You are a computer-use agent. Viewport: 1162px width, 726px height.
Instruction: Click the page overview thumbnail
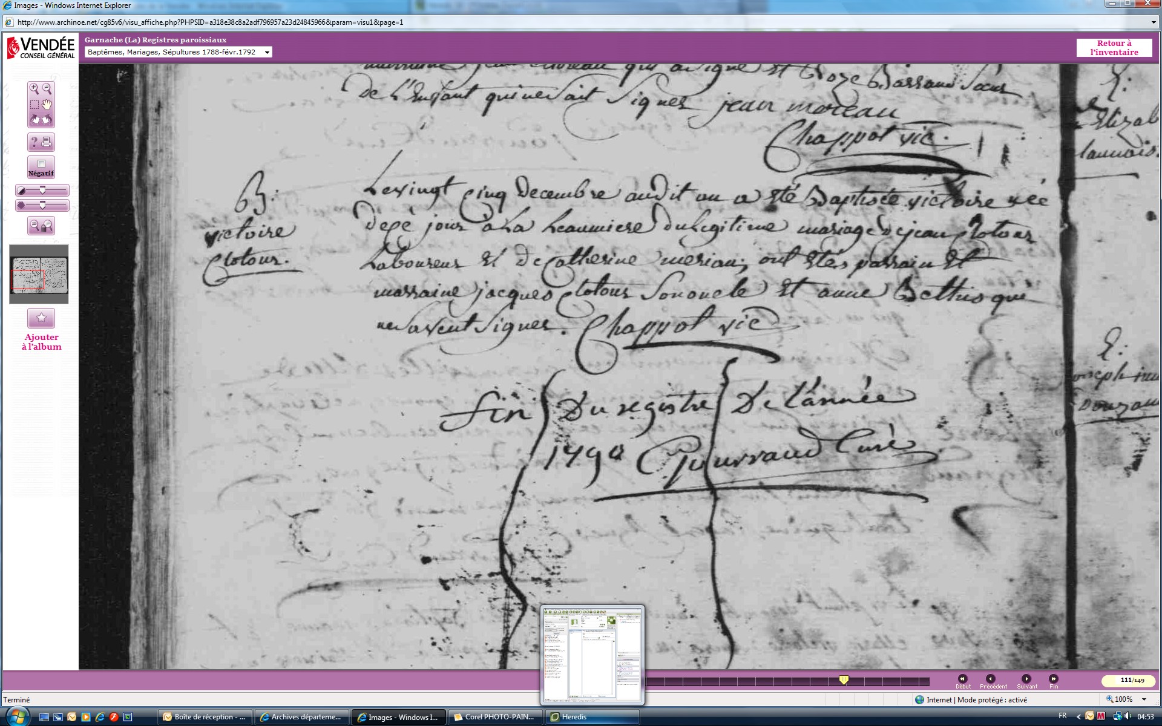(x=39, y=274)
